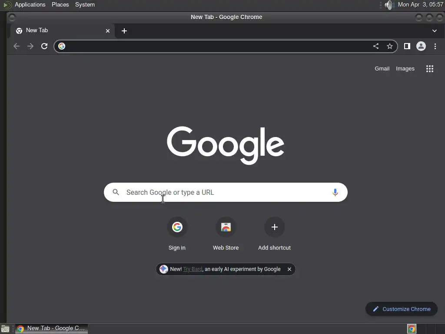Click the Chrome icon in the workspace switcher
The height and width of the screenshot is (334, 445).
pyautogui.click(x=412, y=329)
